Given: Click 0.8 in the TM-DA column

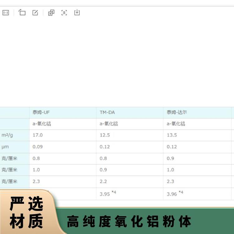Looking at the screenshot, I should click(x=103, y=158).
